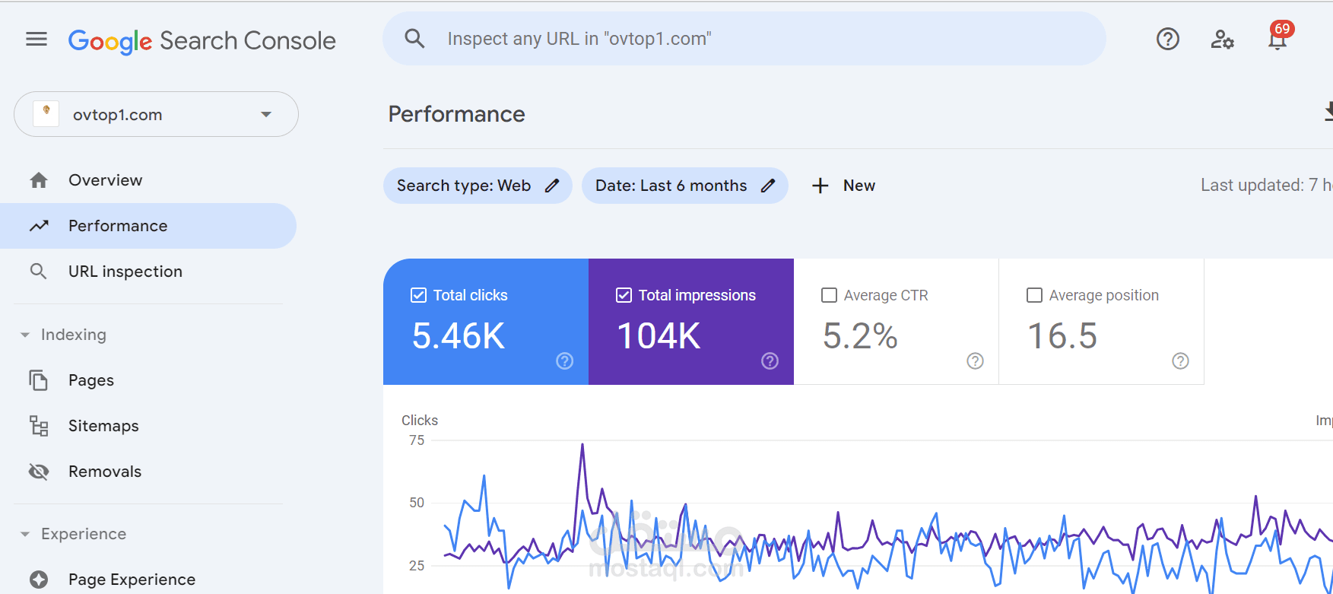Edit Search type filter with pencil icon
This screenshot has height=594, width=1333.
pos(552,186)
